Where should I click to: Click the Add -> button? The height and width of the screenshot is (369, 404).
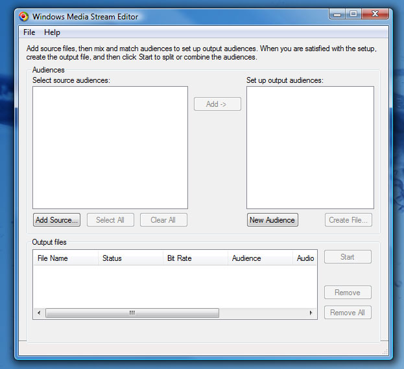217,104
